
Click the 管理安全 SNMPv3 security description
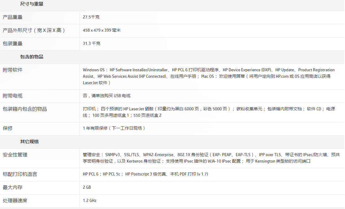pos(211,158)
